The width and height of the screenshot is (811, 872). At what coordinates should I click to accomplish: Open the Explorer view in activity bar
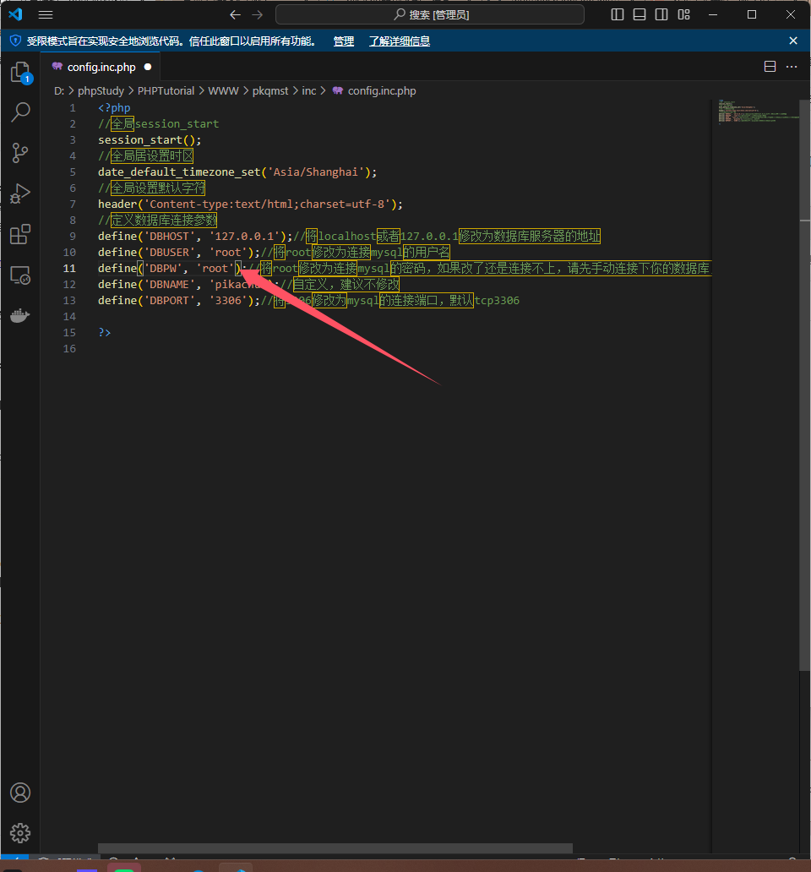19,73
